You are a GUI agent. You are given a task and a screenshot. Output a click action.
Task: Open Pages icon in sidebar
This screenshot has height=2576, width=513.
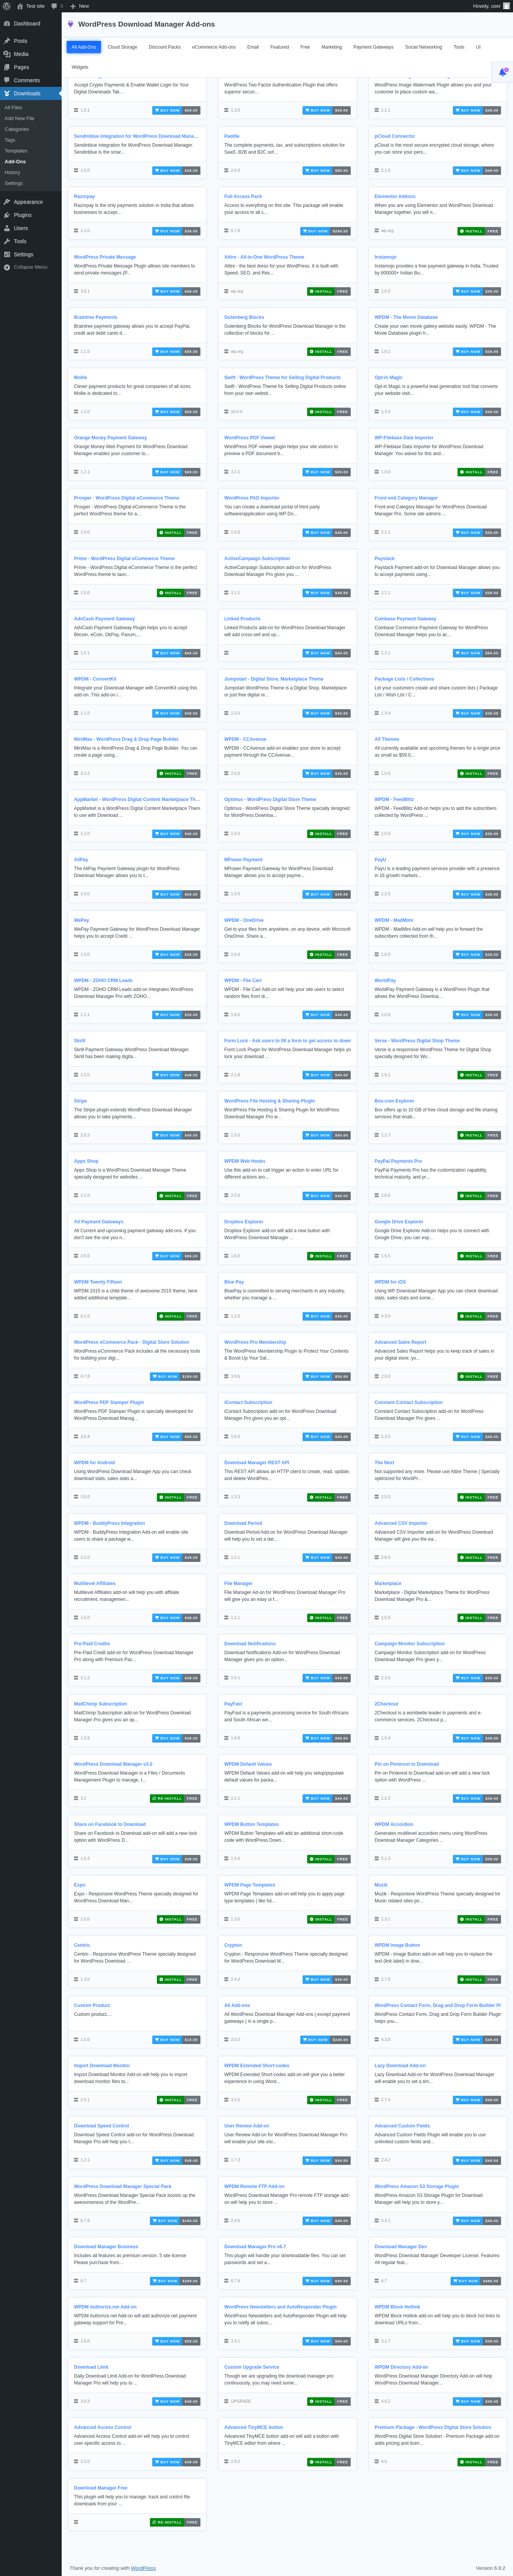7,67
